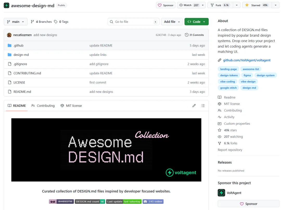The image size is (281, 210).
Task: View the 207 watching link
Action: pos(230,137)
